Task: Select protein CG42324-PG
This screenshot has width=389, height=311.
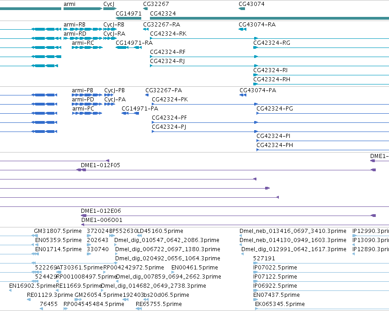Action: (x=275, y=109)
